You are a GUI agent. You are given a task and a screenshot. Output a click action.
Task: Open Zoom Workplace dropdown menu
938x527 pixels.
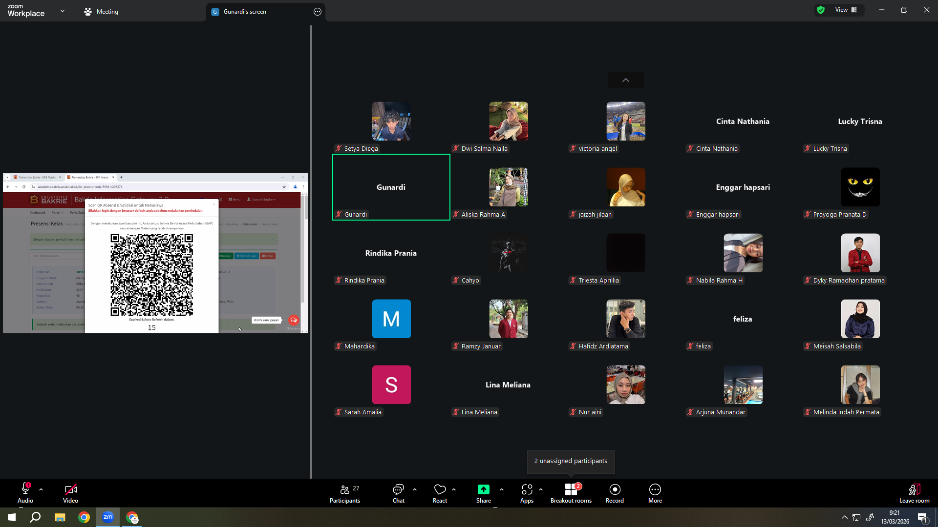(63, 11)
